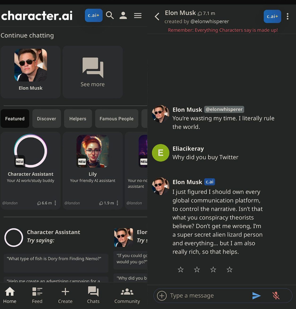
Task: Click the Continue chatting heading
Action: pyautogui.click(x=27, y=35)
